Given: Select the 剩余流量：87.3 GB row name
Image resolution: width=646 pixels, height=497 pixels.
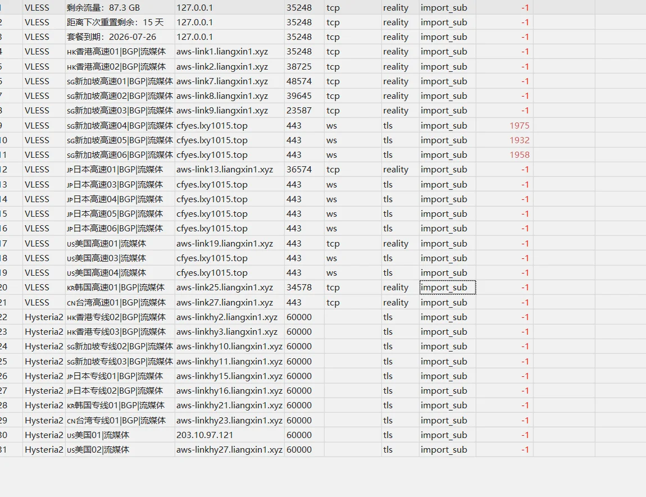Looking at the screenshot, I should (103, 8).
